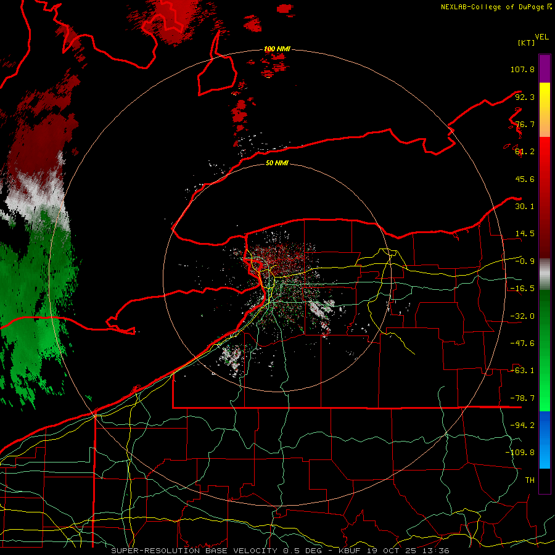Viewport: 555px width, 555px height.
Task: Click the purple top segment of velocity color bar
Action: pyautogui.click(x=545, y=68)
